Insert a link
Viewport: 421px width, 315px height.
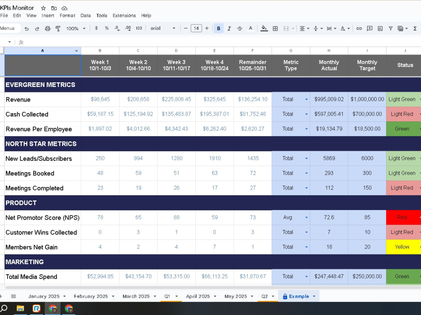[x=359, y=29]
